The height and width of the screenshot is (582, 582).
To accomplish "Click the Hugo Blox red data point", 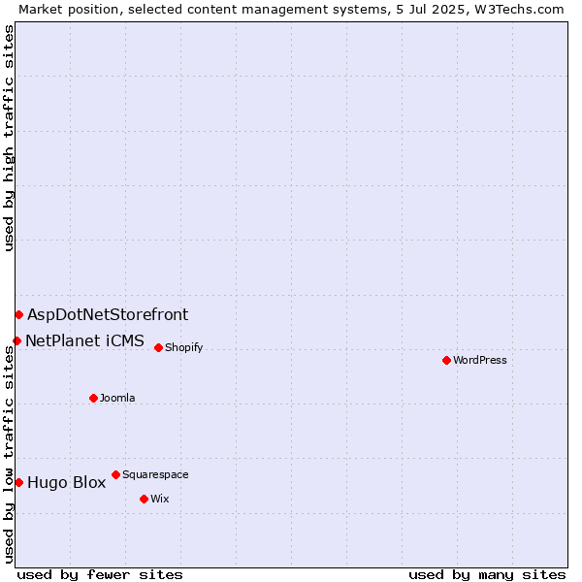I will pos(19,482).
